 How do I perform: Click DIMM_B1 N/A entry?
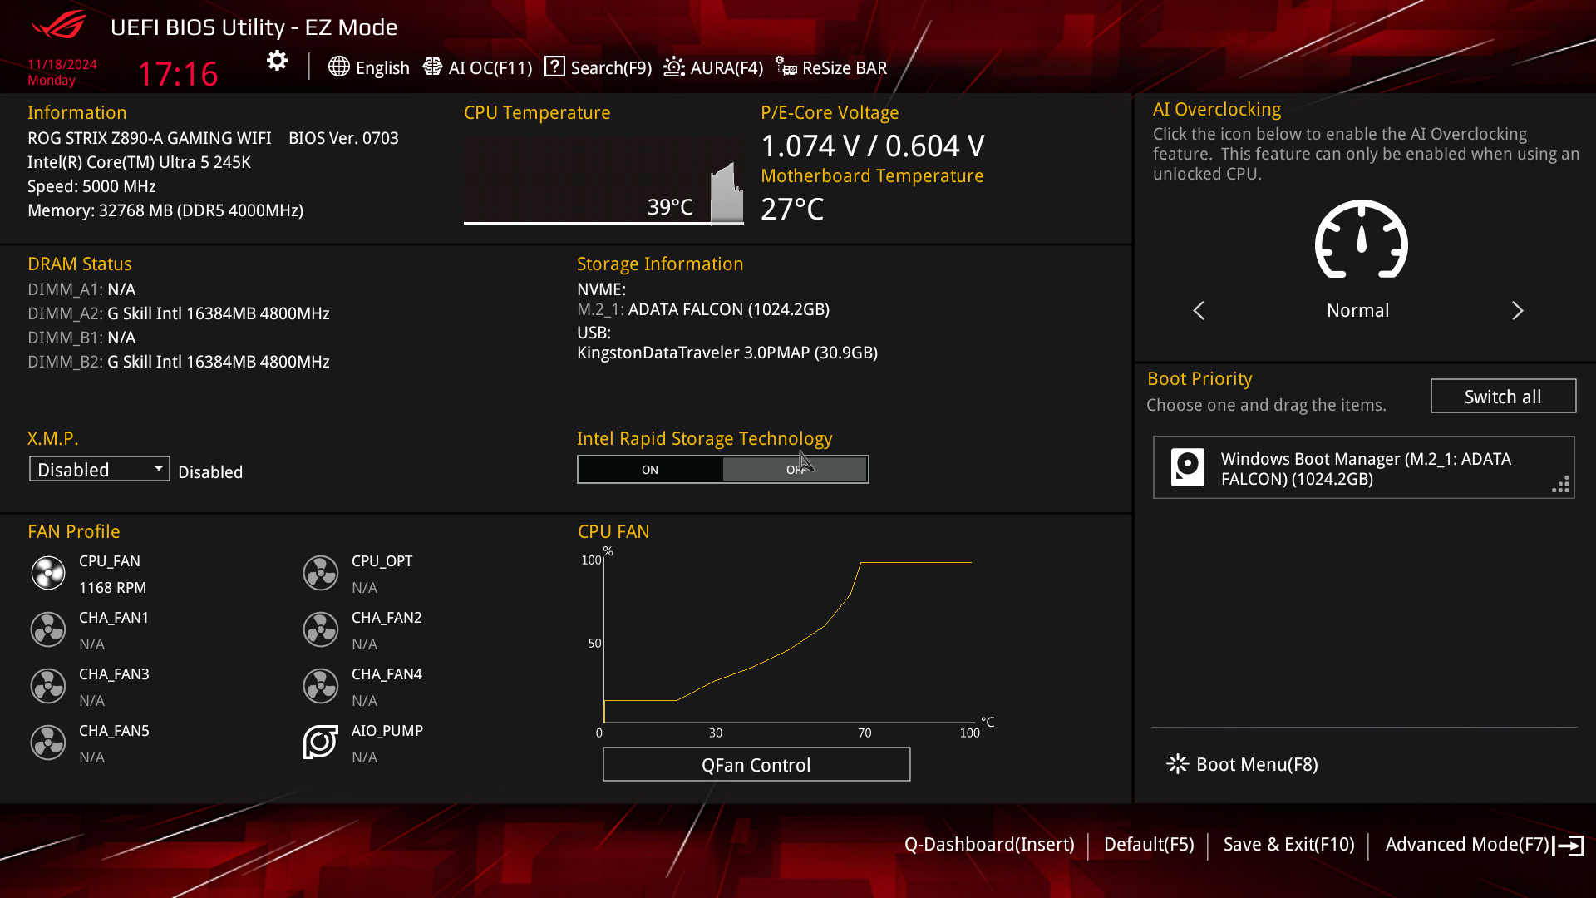(x=81, y=338)
